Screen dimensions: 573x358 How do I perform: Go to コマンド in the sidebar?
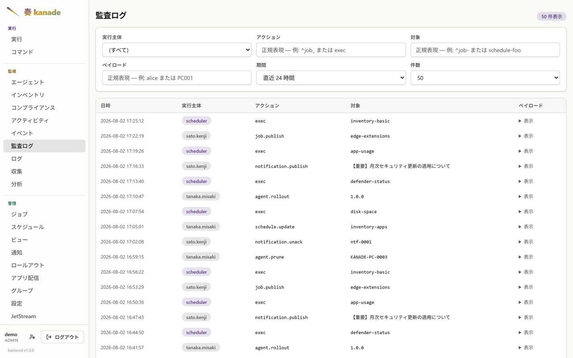(x=44, y=52)
